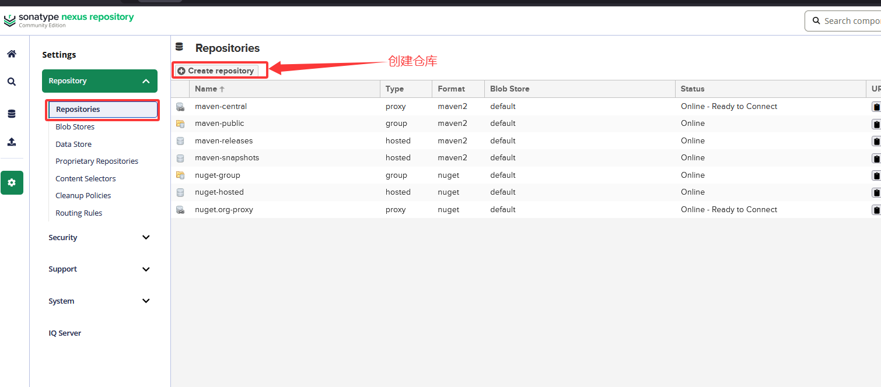Copy URL of nuget-group via clipboard icon
The height and width of the screenshot is (387, 881).
point(876,175)
